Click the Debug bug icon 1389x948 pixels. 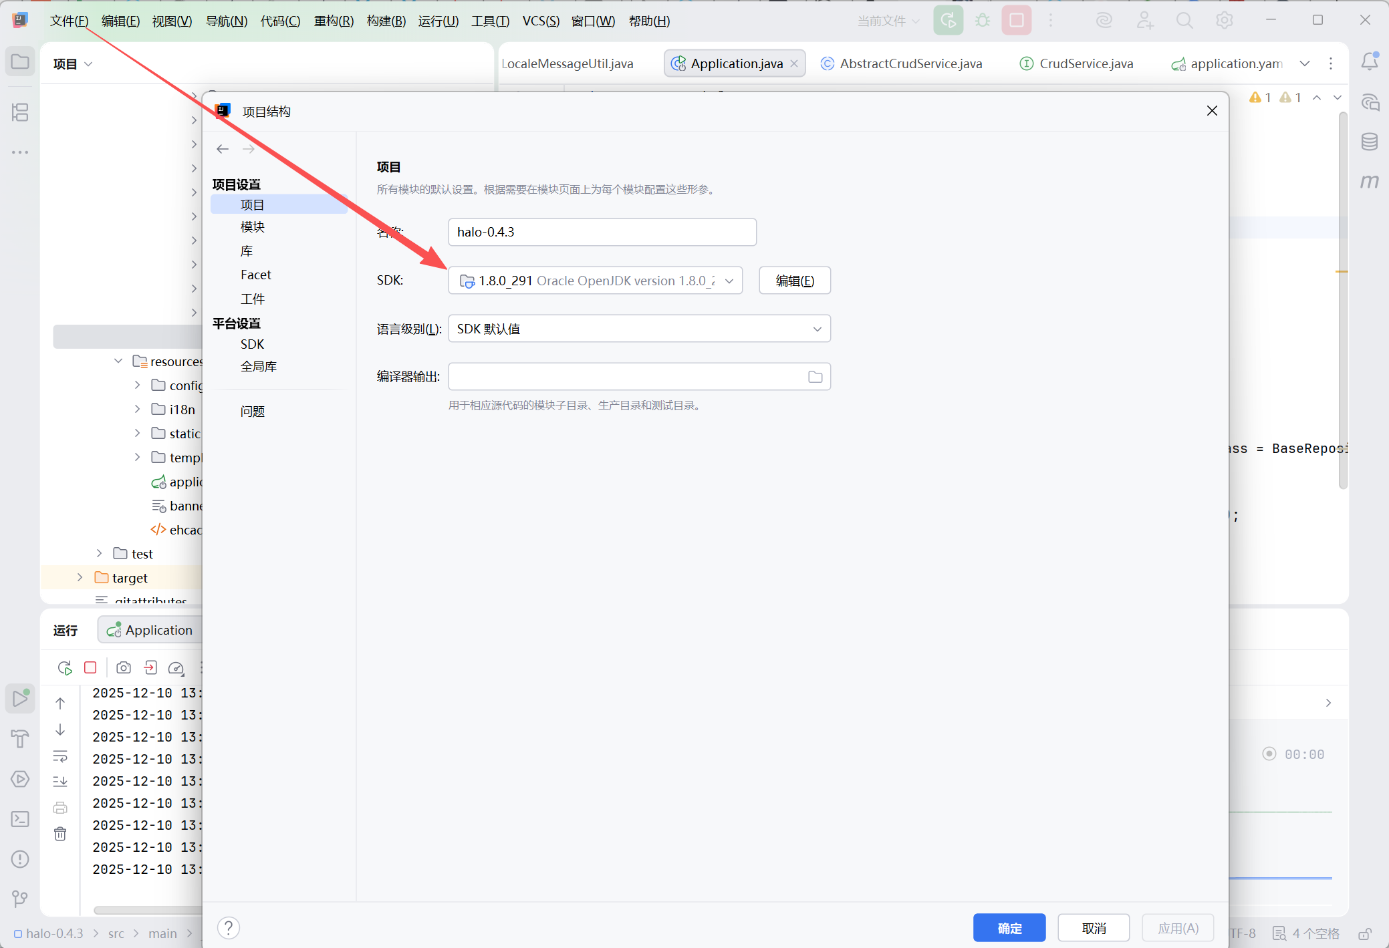coord(982,21)
